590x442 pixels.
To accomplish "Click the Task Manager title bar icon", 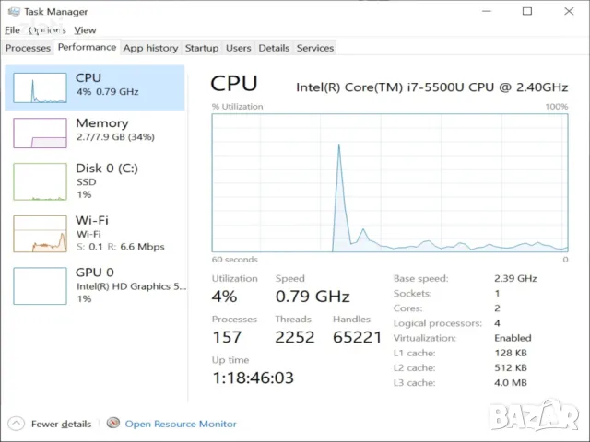I will coord(12,12).
